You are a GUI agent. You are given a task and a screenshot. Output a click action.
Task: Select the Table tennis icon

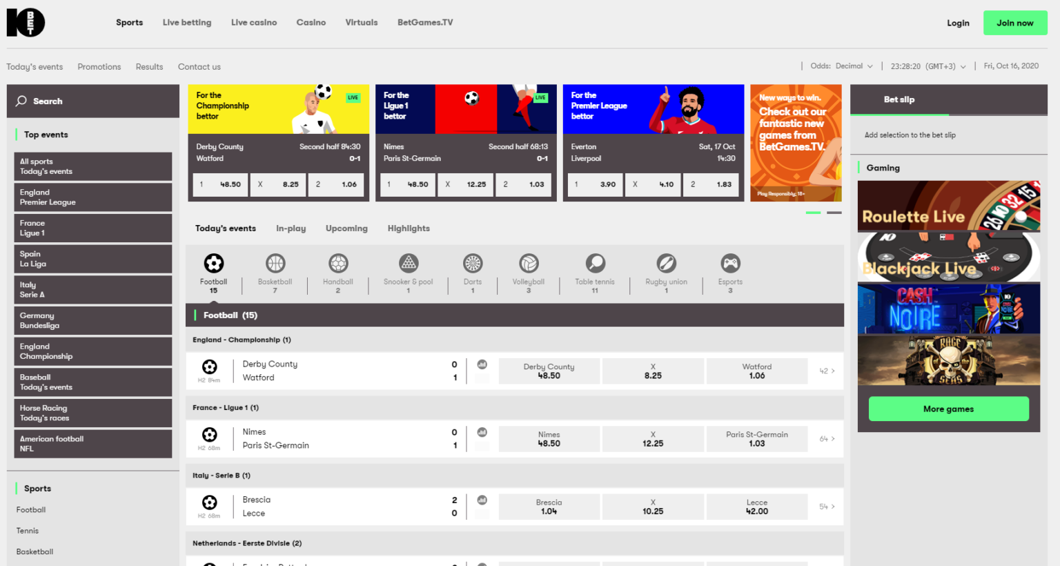tap(595, 263)
